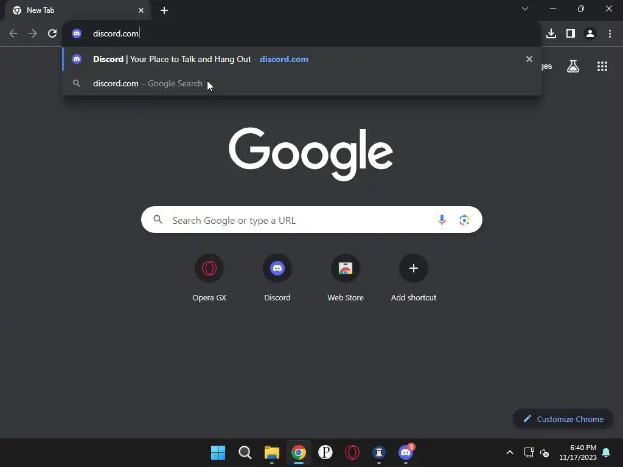
Task: Open Windows taskbar search
Action: tap(245, 452)
